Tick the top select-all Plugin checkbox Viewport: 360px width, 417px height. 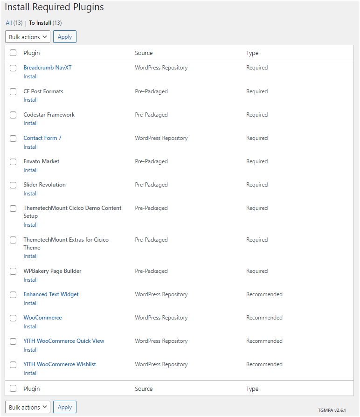13,53
